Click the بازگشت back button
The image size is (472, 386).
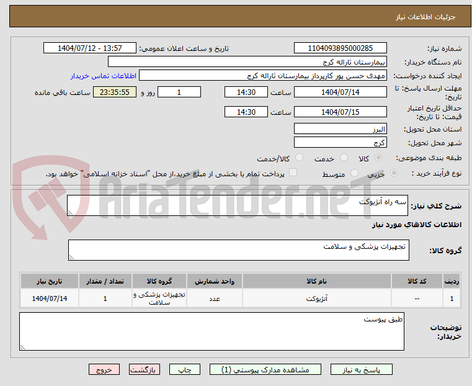(x=145, y=369)
